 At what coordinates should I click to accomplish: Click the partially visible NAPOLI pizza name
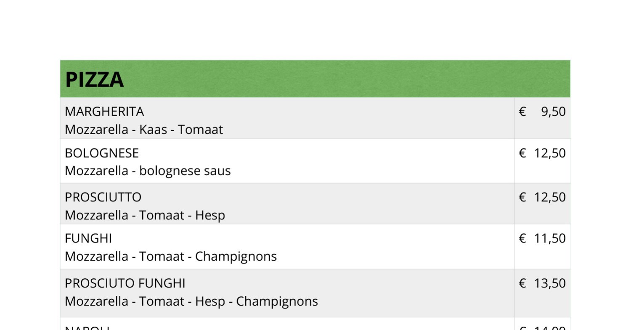point(87,328)
